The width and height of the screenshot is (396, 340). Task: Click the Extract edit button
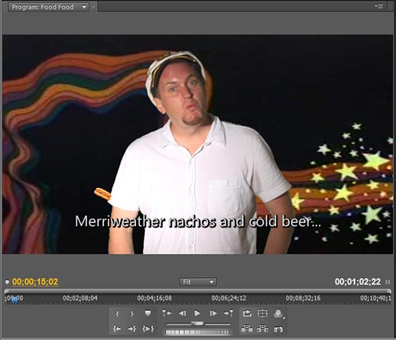pyautogui.click(x=262, y=329)
